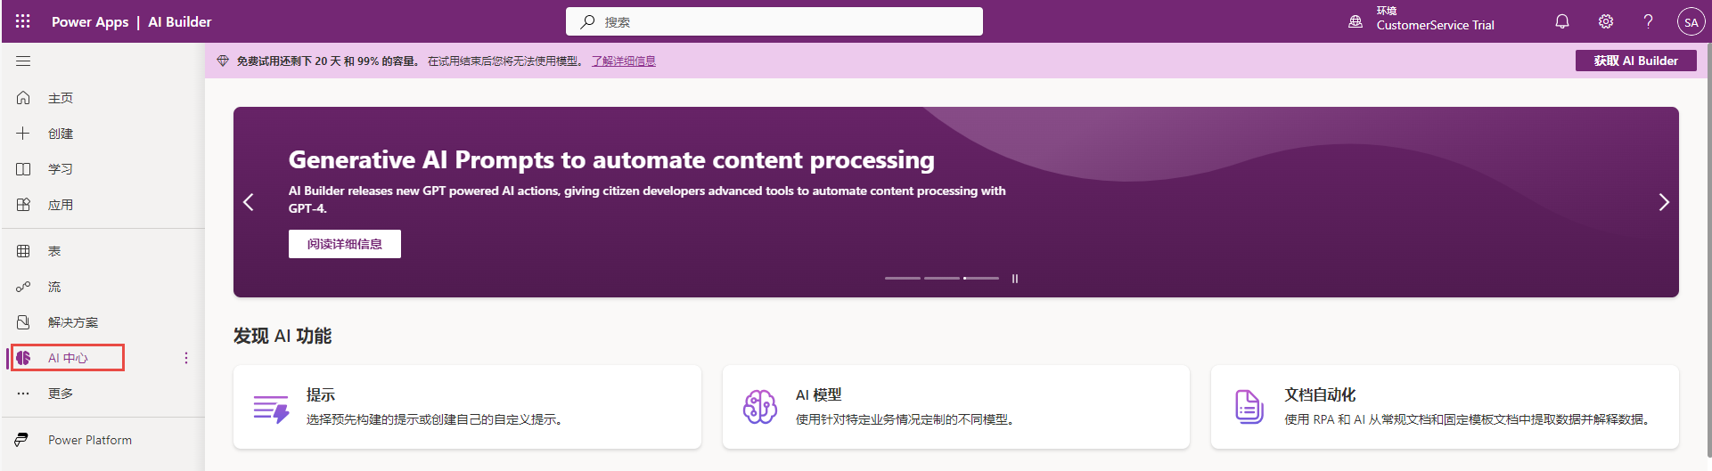Click the Flows (流) icon

23,287
